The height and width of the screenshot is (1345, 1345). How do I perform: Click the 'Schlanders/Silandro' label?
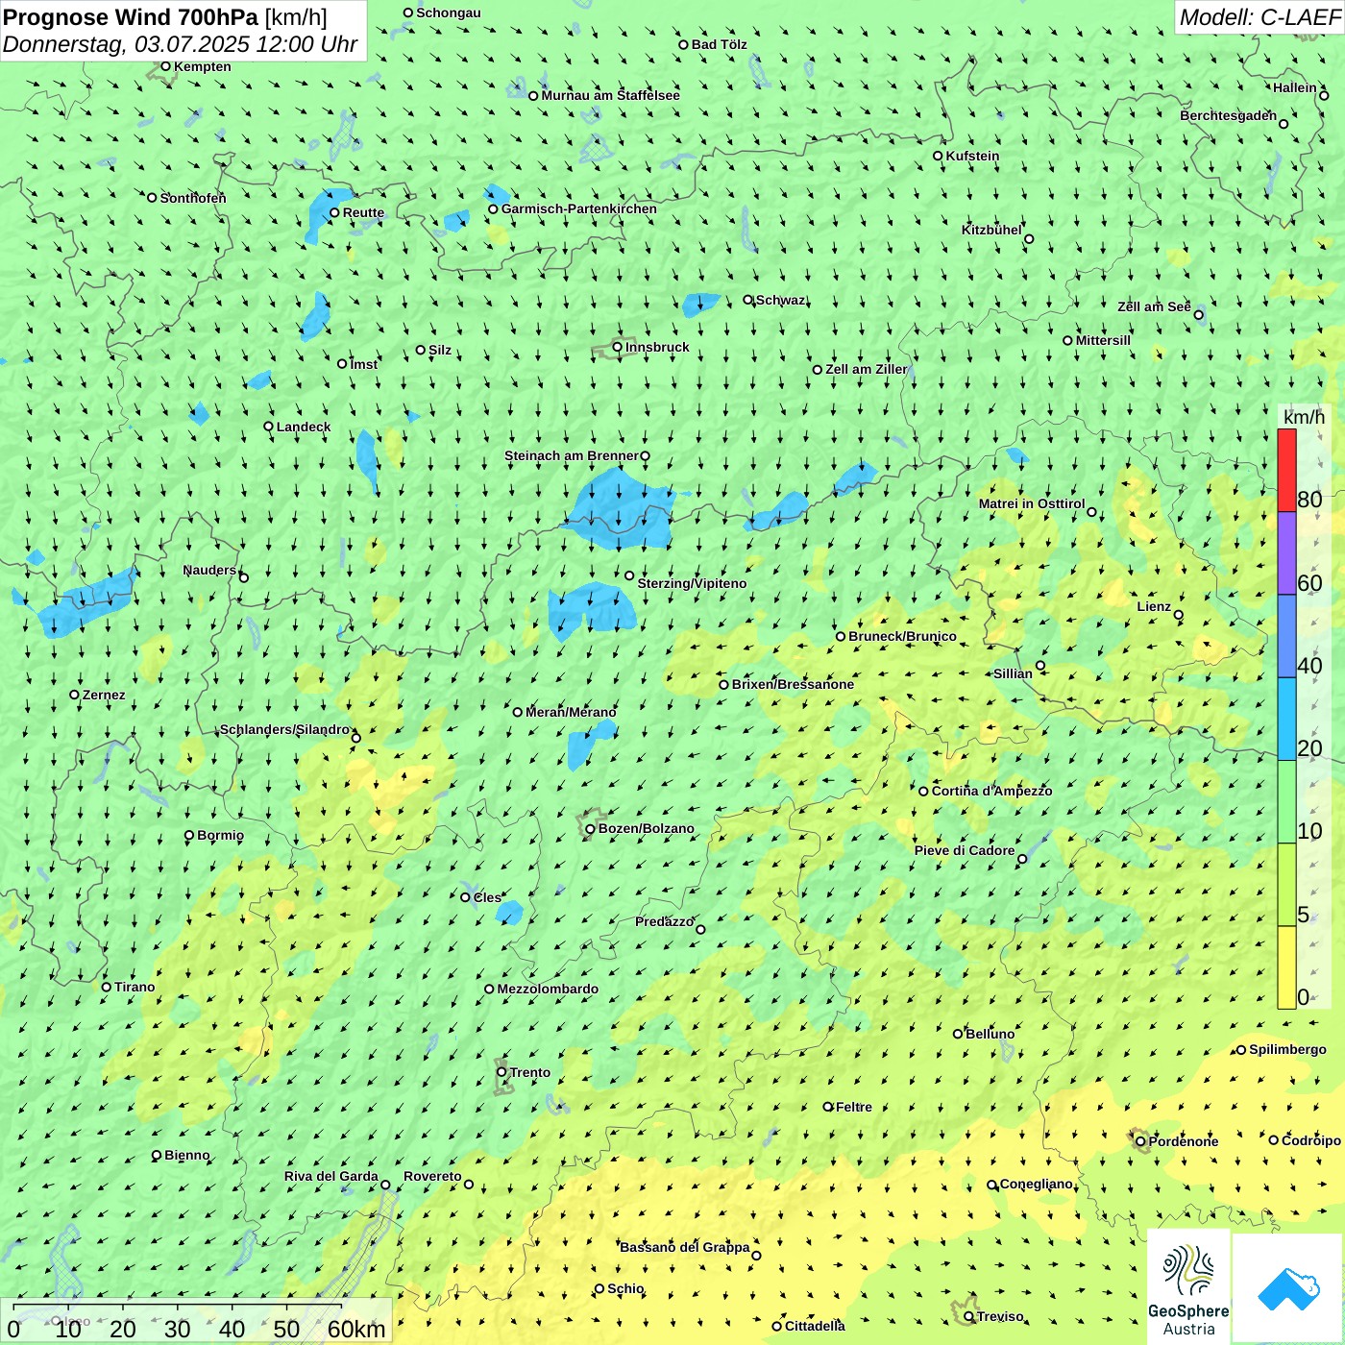tap(284, 729)
